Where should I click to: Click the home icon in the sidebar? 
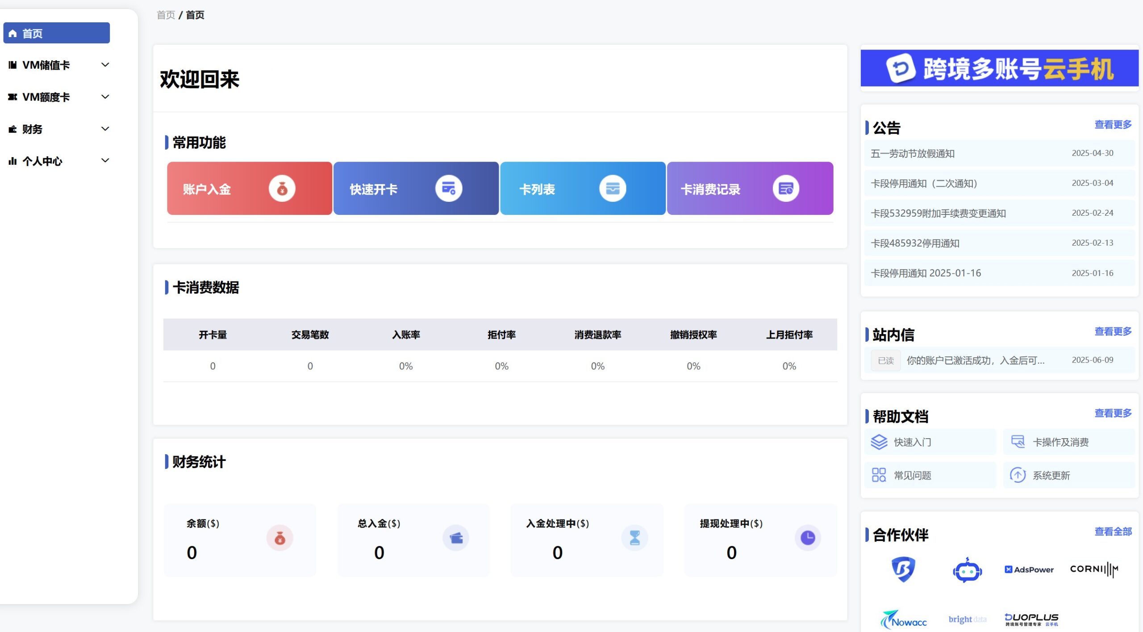(x=13, y=33)
